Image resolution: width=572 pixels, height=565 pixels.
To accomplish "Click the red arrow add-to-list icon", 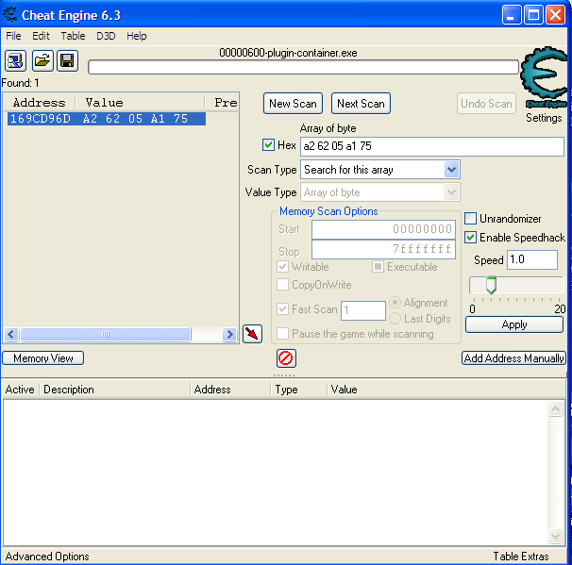I will [252, 334].
